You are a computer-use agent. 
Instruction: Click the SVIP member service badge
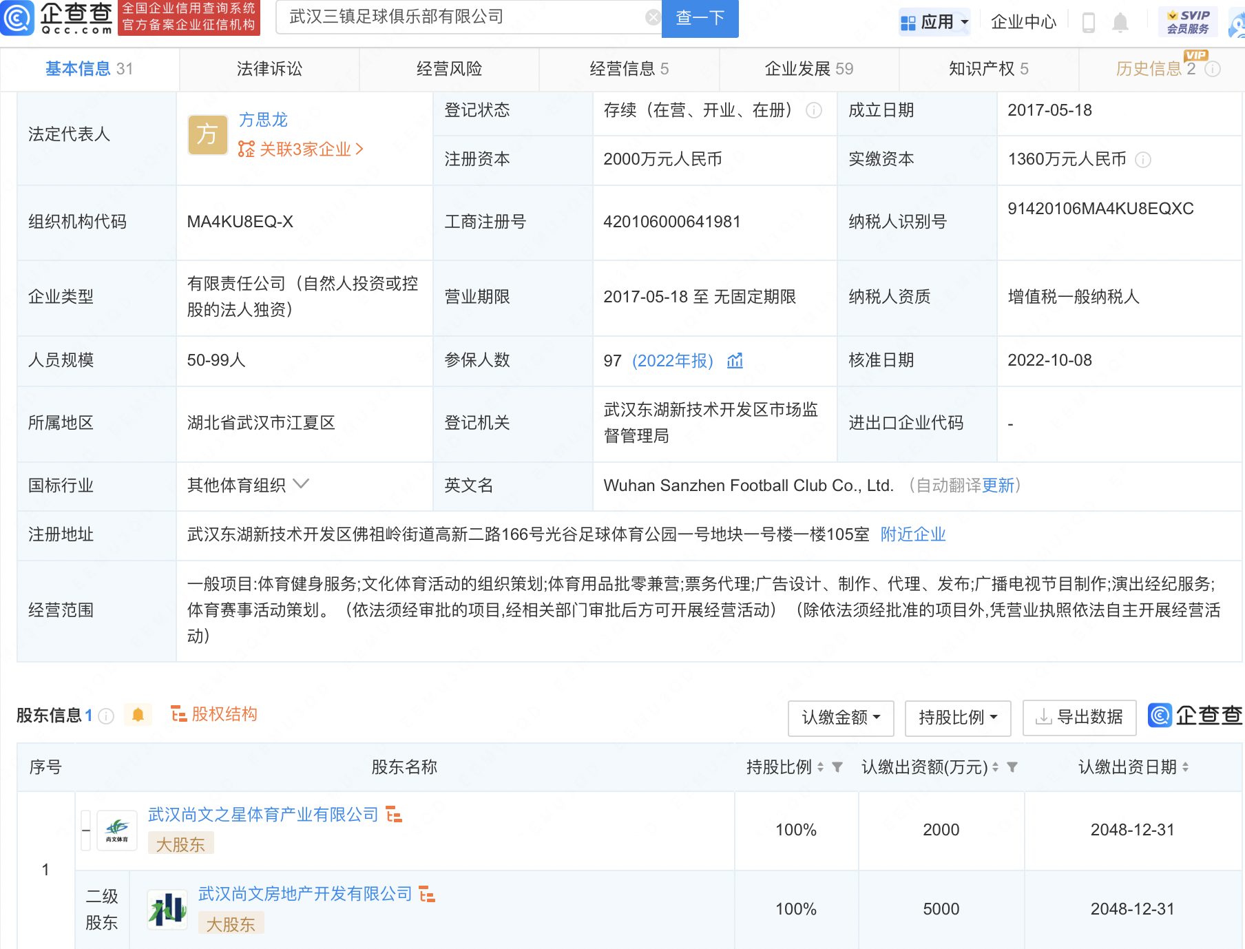(1188, 22)
